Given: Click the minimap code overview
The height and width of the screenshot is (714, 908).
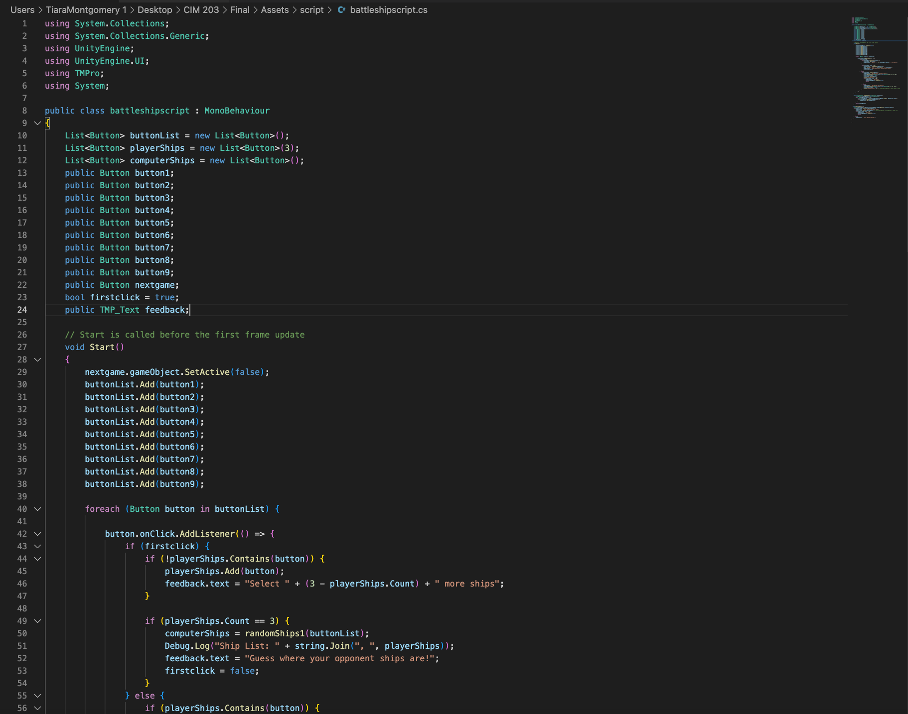Looking at the screenshot, I should click(x=878, y=70).
